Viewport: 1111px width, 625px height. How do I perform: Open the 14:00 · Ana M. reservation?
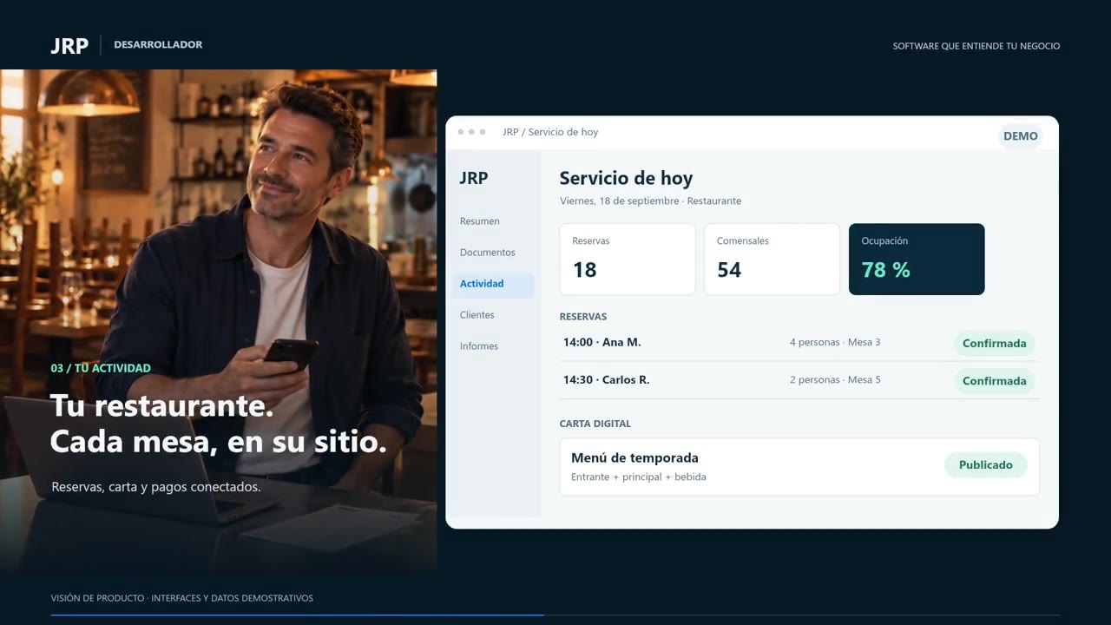[x=799, y=343]
